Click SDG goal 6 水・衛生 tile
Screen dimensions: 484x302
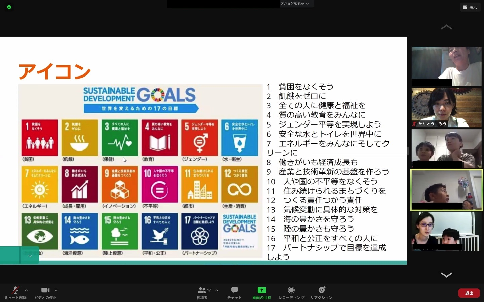[x=240, y=138]
